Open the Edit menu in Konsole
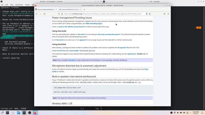205x115 pixels. click(7, 5)
